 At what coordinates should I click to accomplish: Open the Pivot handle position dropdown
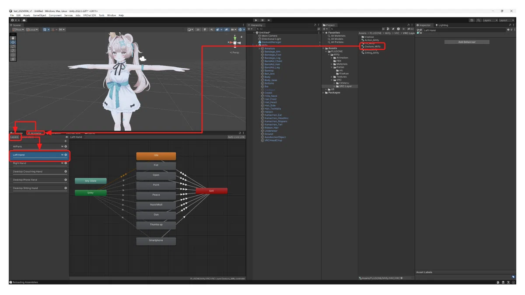coord(18,30)
